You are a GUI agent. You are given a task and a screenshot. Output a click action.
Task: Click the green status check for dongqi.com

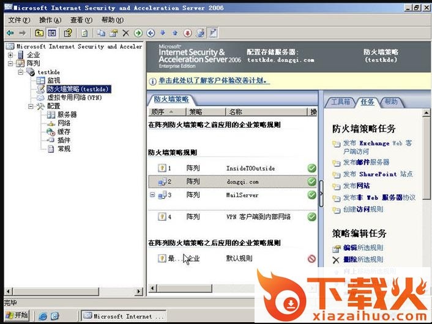coord(311,182)
